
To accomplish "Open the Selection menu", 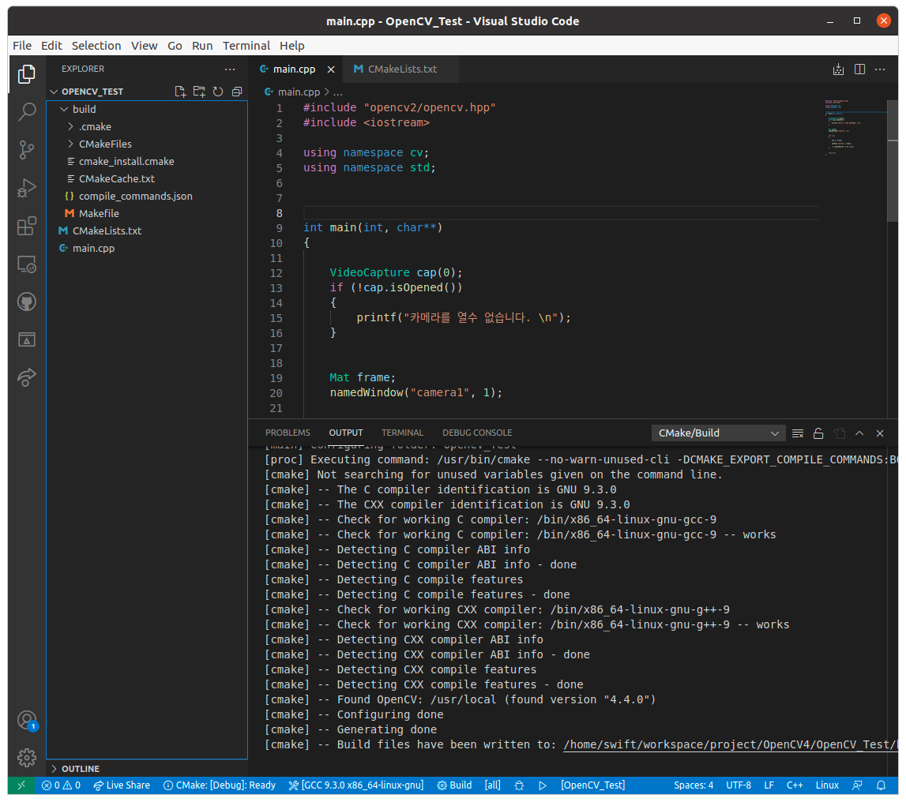I will point(96,46).
